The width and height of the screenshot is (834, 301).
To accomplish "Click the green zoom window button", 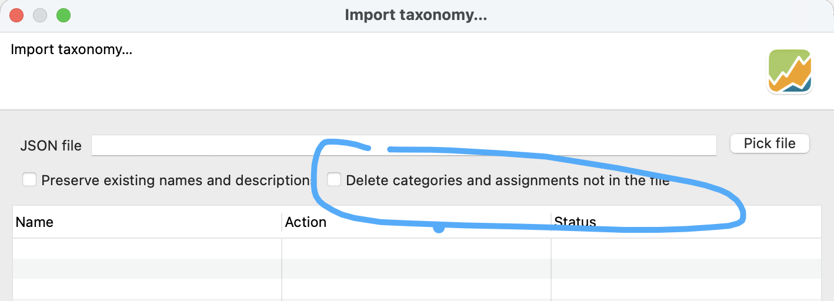I will point(64,15).
